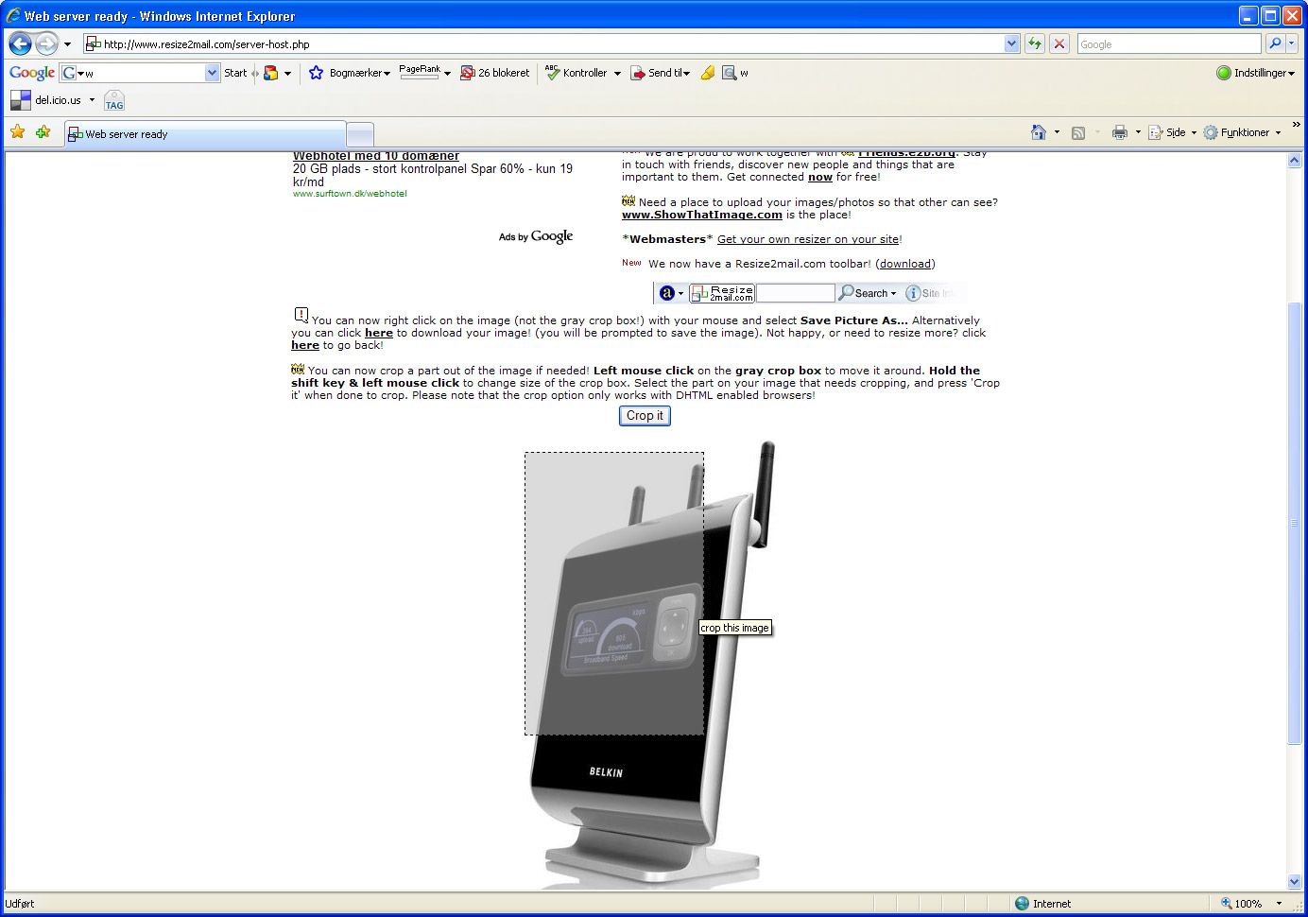Select the 'Web server ready' tab
This screenshot has width=1308, height=917.
click(x=205, y=134)
